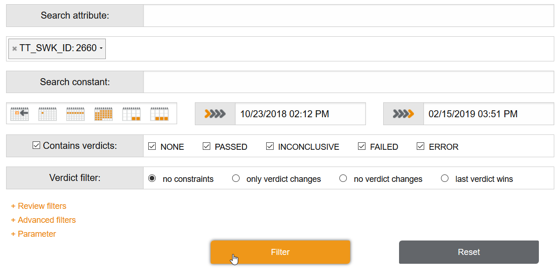This screenshot has height=274, width=558.
Task: Click the calendar icon with three highlighted blocks
Action: click(159, 114)
